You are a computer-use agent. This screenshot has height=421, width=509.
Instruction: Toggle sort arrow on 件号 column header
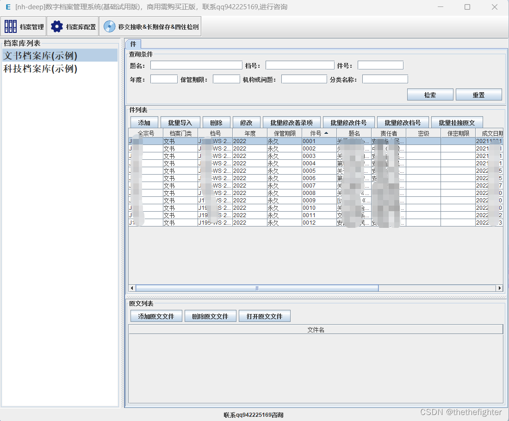coord(319,133)
